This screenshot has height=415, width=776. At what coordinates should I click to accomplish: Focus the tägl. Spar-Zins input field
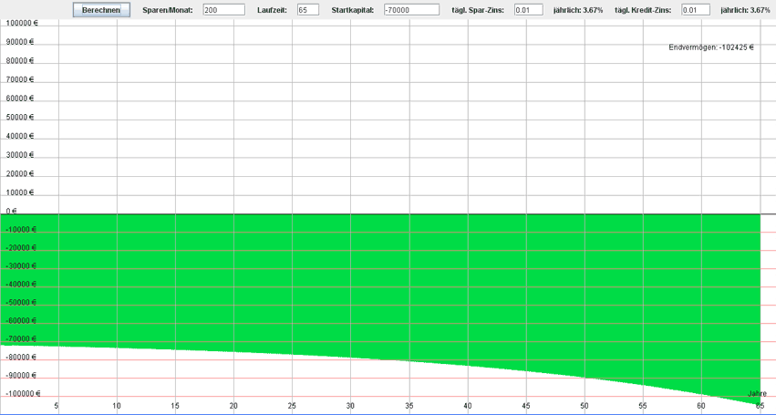[x=528, y=10]
